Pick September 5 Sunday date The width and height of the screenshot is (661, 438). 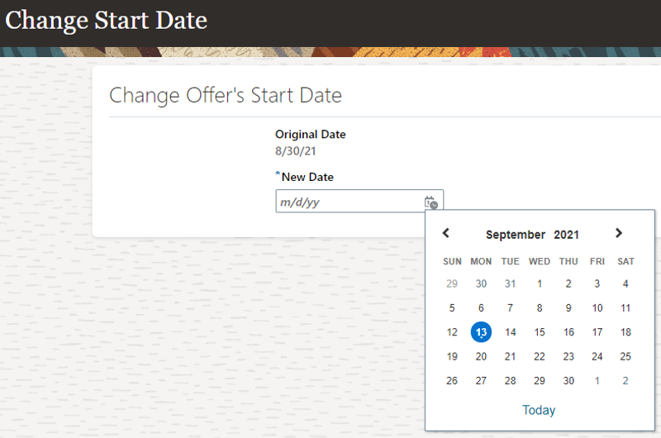click(x=452, y=308)
